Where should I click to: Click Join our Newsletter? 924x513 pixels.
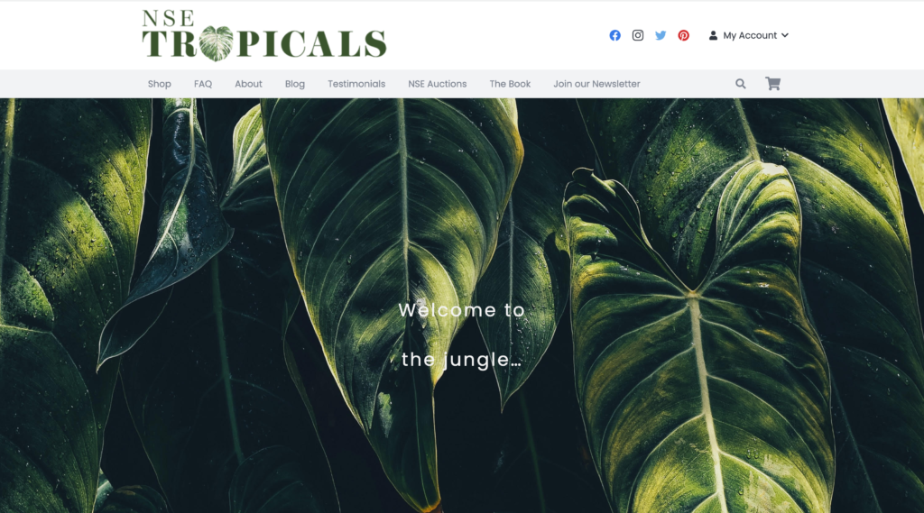coord(596,84)
